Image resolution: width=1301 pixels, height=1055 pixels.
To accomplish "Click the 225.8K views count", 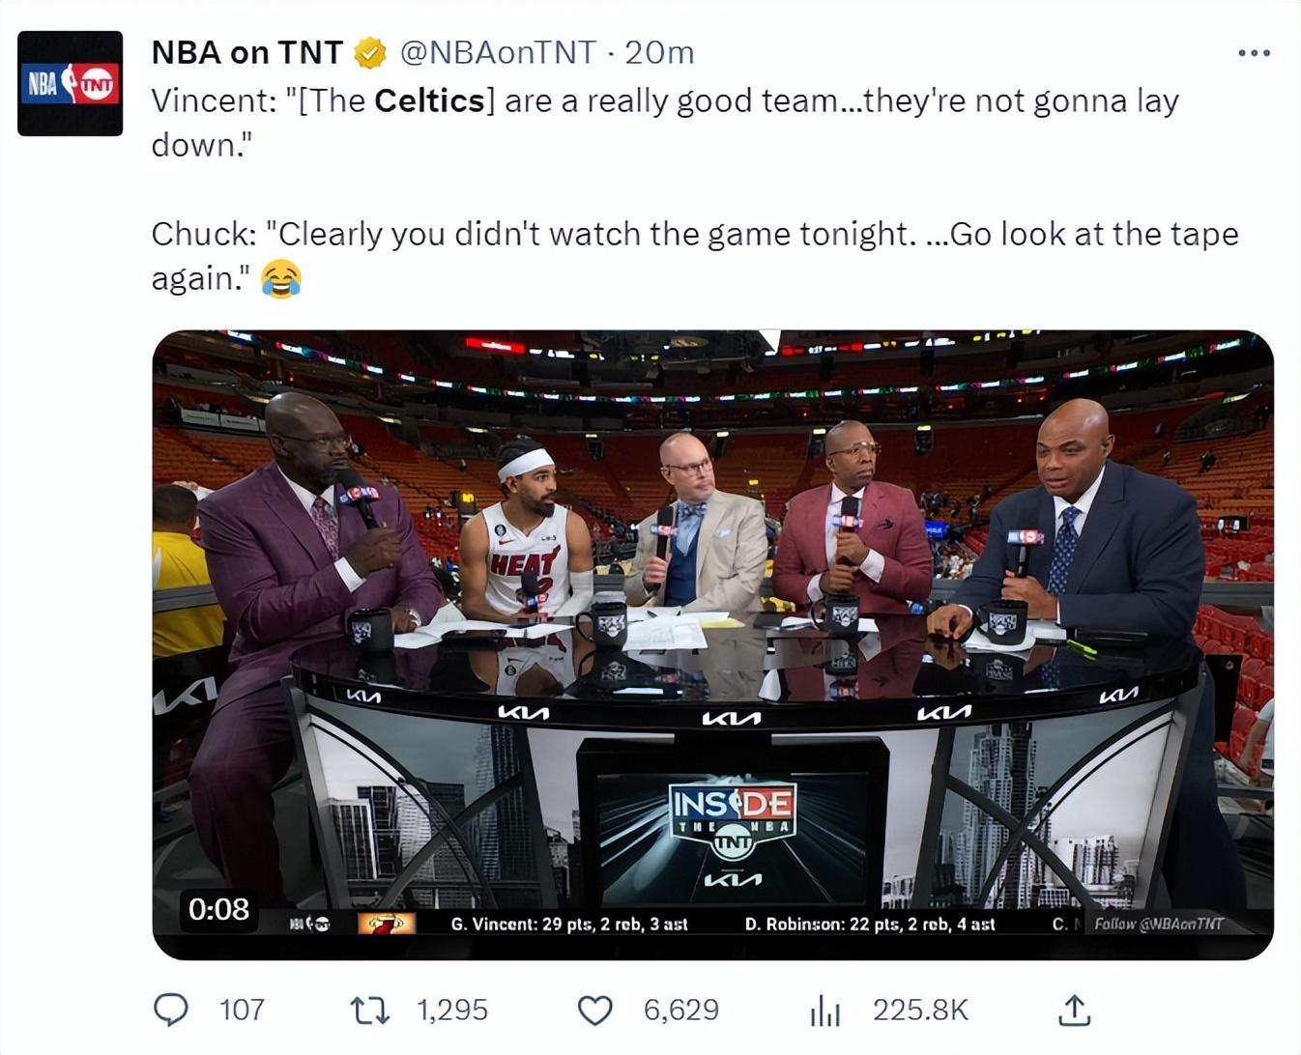I will point(919,1010).
